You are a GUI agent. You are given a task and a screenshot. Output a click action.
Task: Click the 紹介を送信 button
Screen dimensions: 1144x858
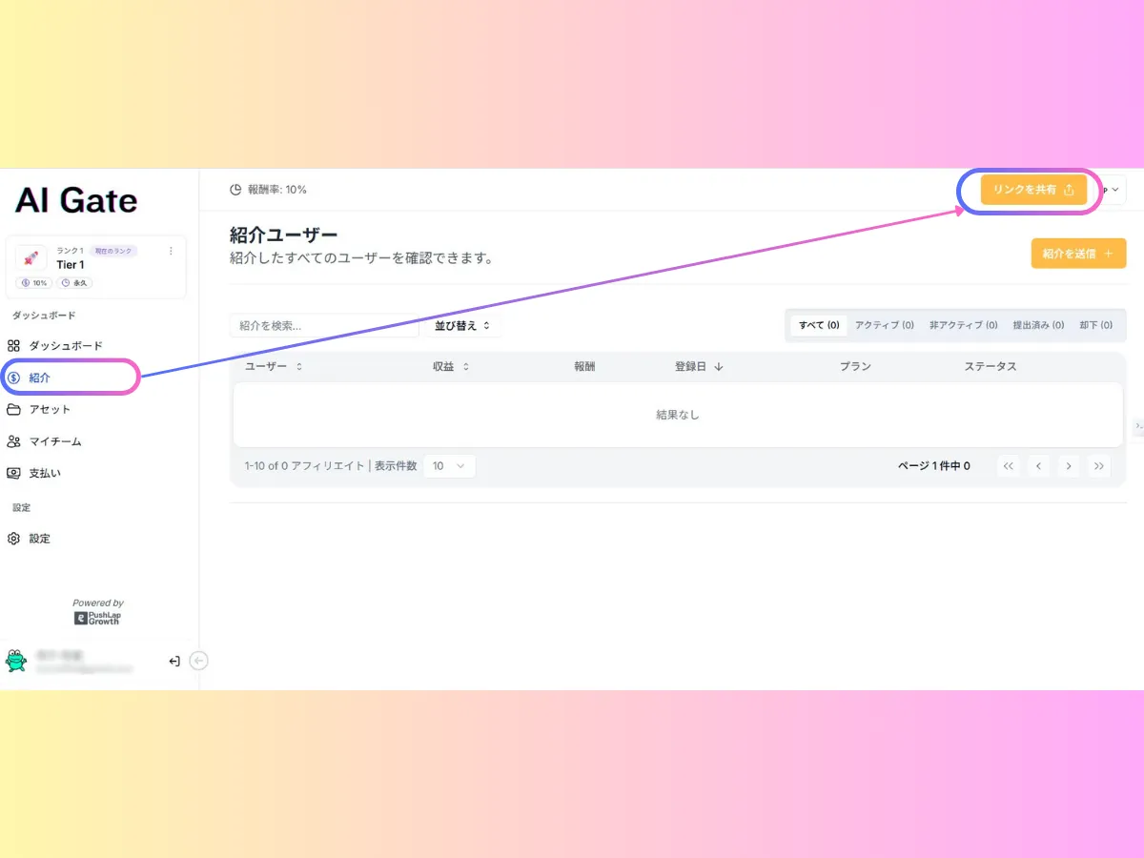click(1078, 254)
